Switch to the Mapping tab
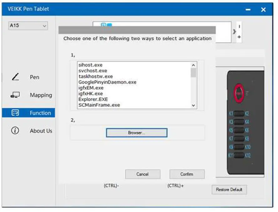This screenshot has height=212, width=278. 41,95
